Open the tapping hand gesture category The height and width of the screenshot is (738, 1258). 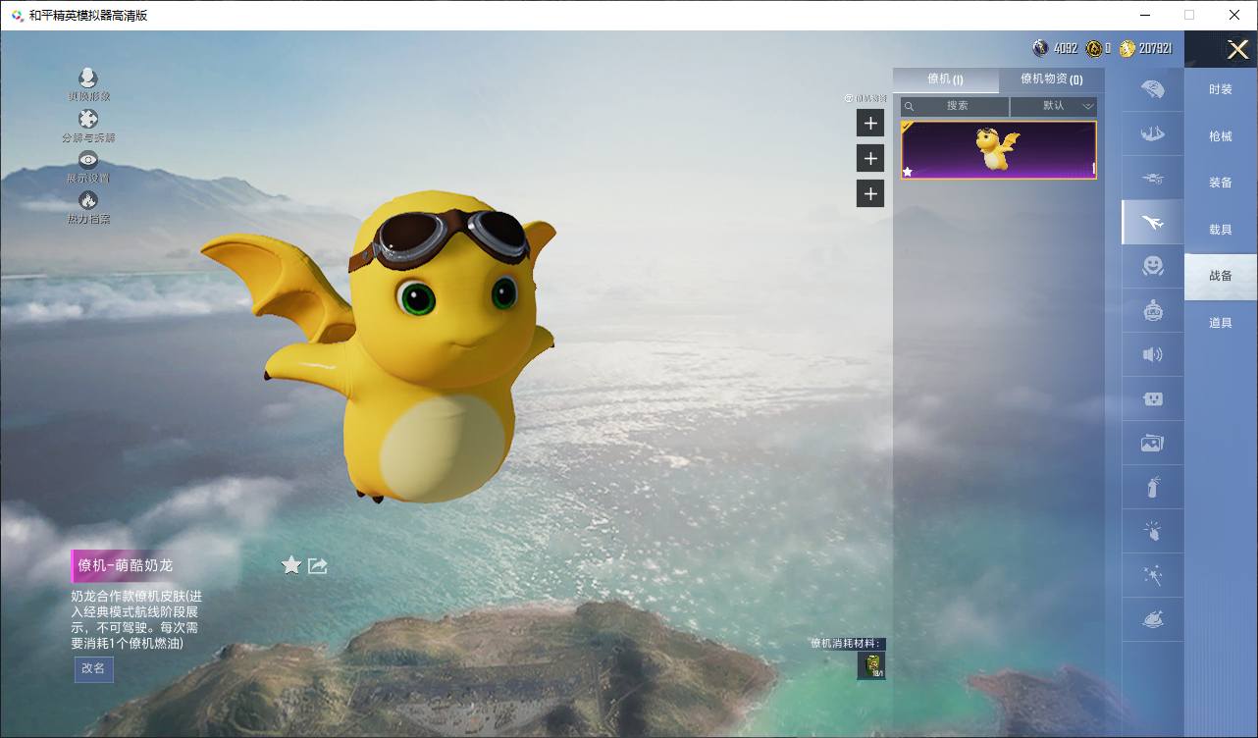point(1153,531)
